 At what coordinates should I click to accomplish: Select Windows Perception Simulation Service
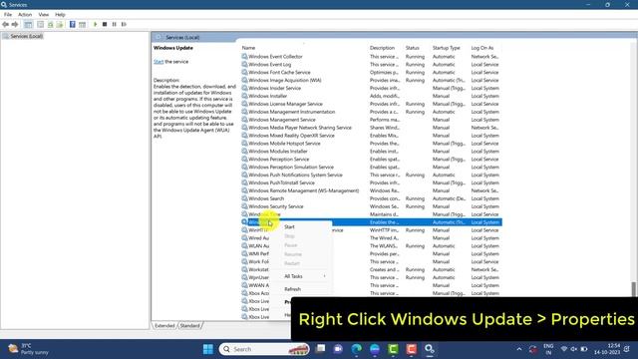point(291,167)
